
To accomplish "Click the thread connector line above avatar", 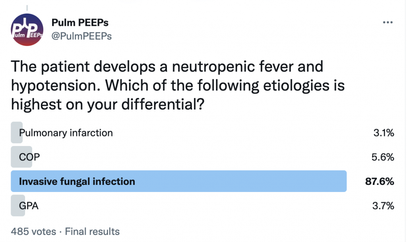I will [x=27, y=8].
